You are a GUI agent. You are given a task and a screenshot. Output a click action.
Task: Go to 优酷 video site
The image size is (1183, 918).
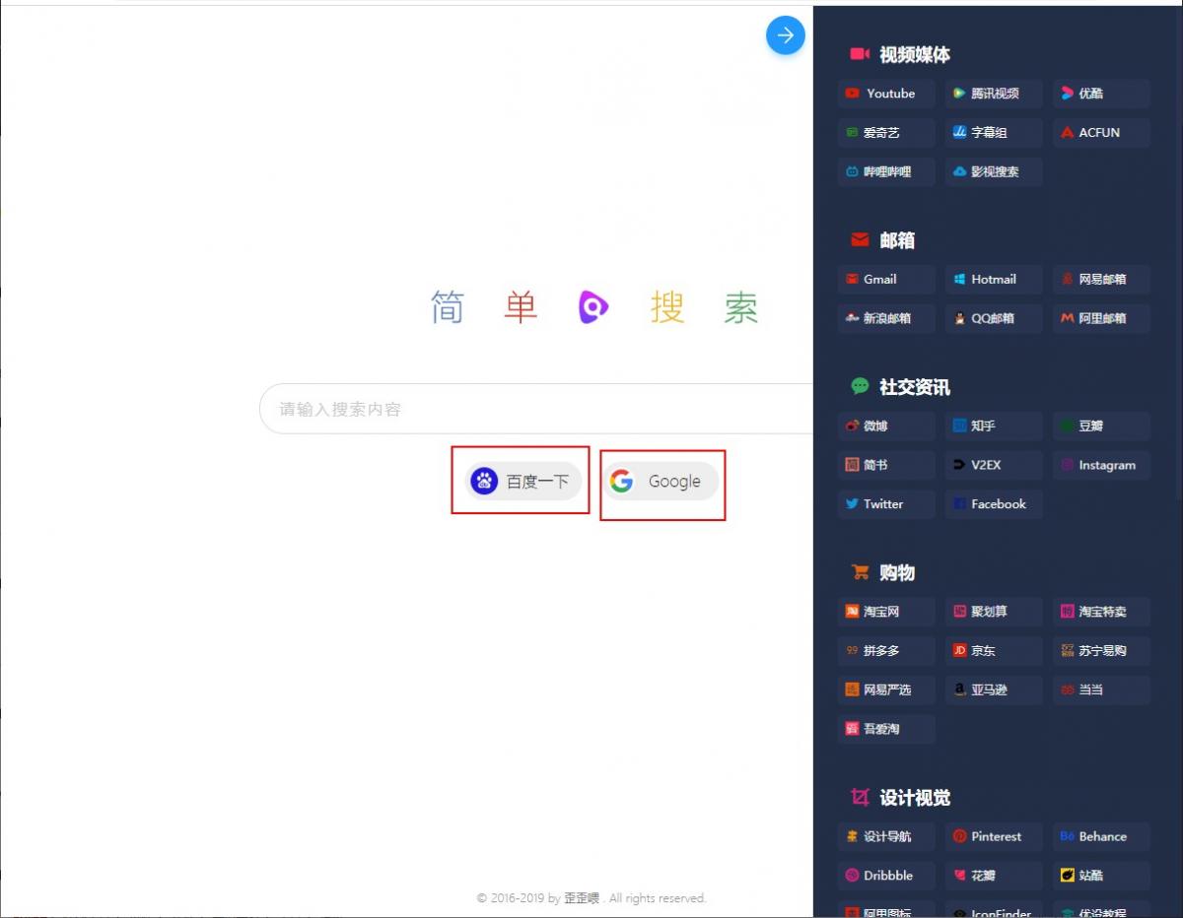click(x=1101, y=94)
